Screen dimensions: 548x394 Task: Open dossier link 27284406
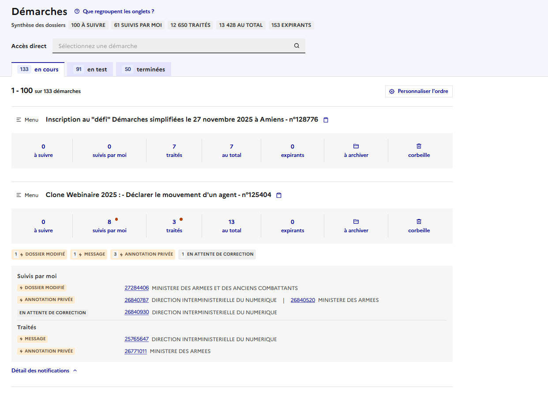pos(136,288)
